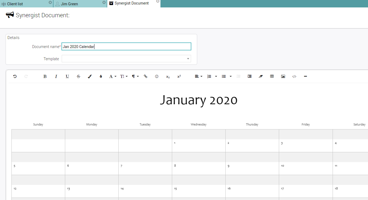
Task: Insert a link with the chain icon
Action: click(146, 76)
